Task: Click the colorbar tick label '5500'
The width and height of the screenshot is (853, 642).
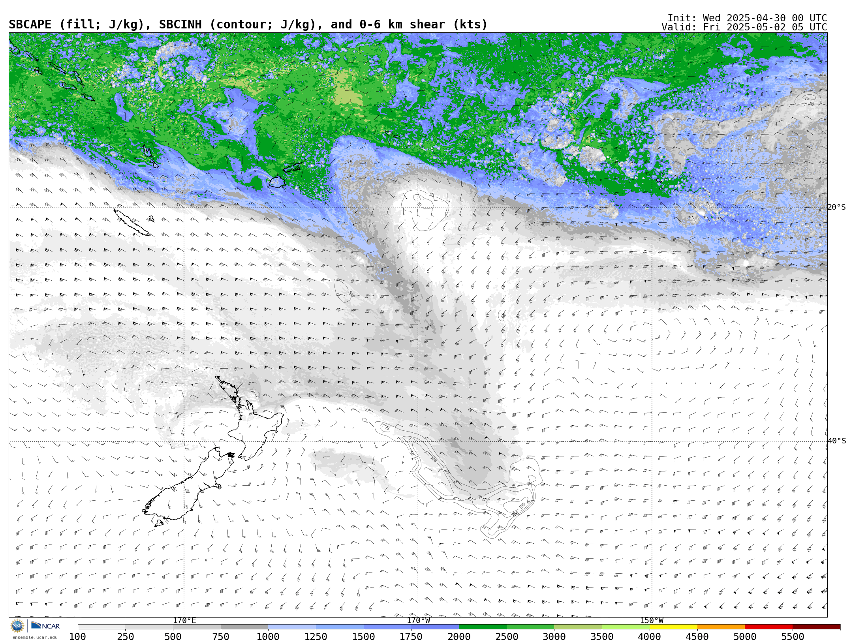Action: (793, 637)
